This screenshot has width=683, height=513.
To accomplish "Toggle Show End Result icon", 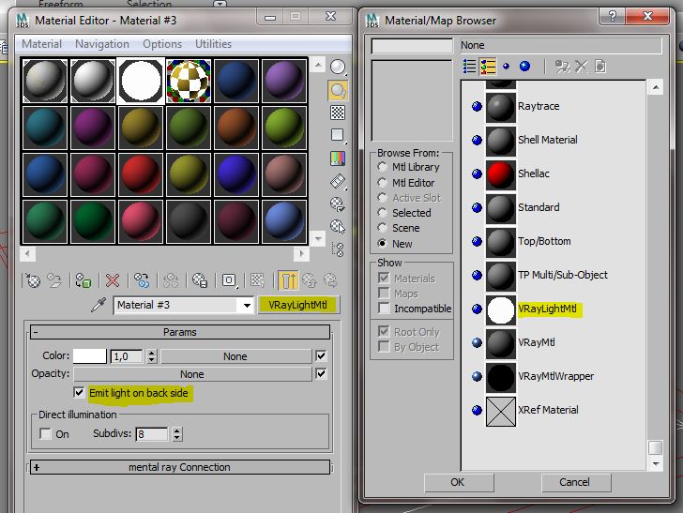I will coord(286,279).
